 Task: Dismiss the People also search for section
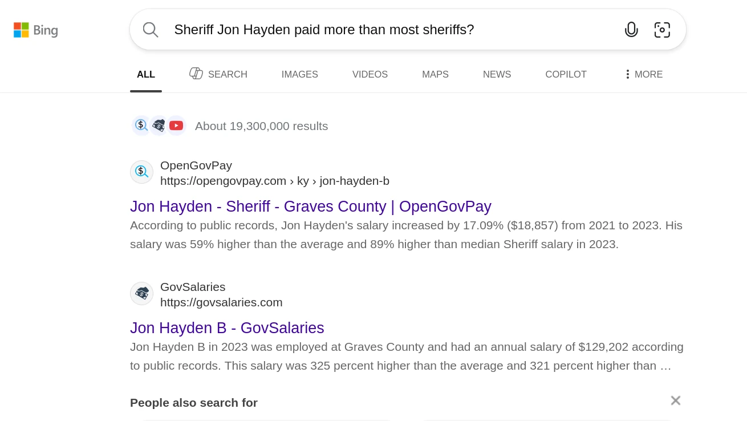[675, 401]
